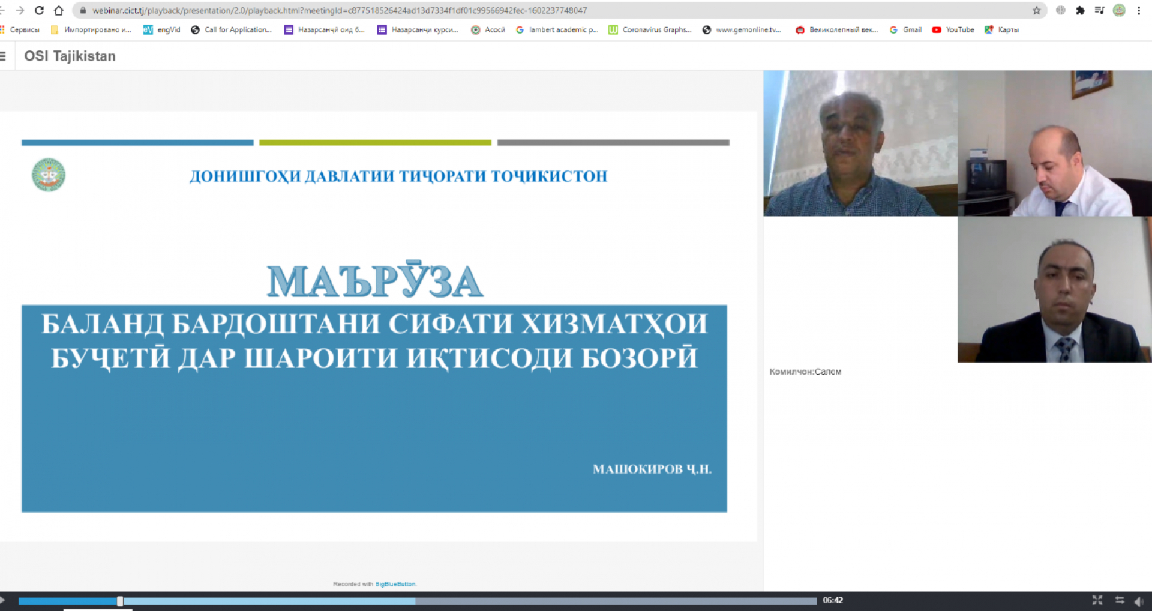Reload the page with the refresh icon
The image size is (1152, 611).
pyautogui.click(x=40, y=10)
